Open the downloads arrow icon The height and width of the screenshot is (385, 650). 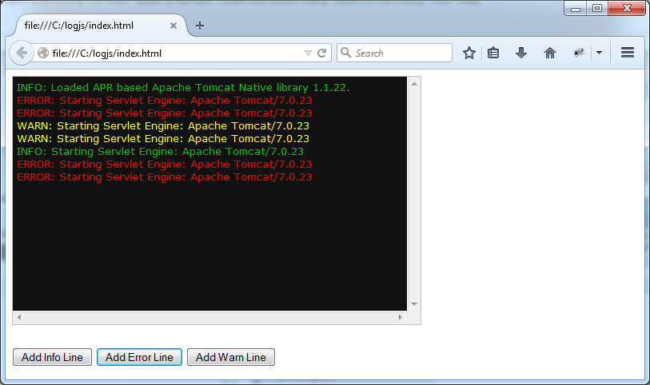pyautogui.click(x=521, y=53)
